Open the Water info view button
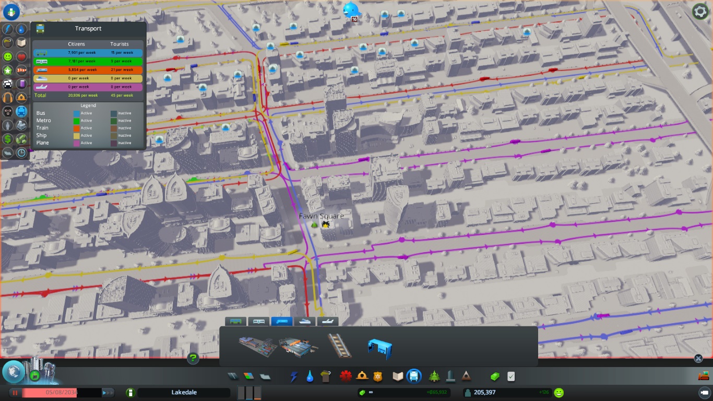The width and height of the screenshot is (713, 401). pyautogui.click(x=21, y=29)
